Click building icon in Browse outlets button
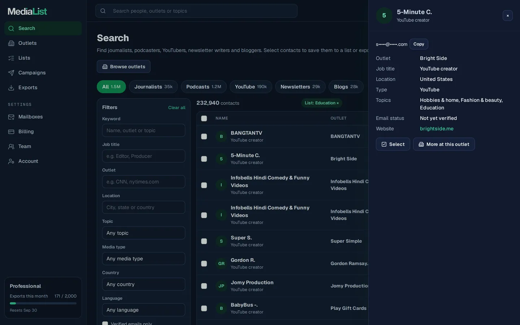Screen dimensions: 520x325 pos(105,66)
